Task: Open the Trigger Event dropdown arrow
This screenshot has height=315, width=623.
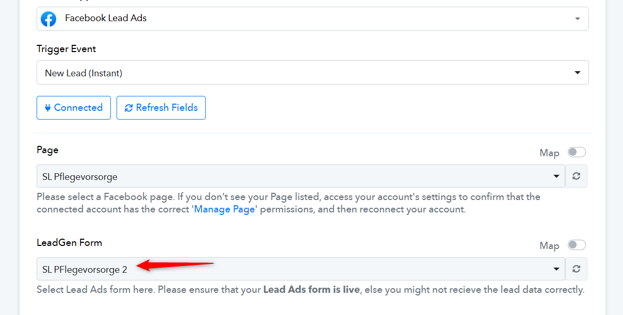Action: (x=578, y=73)
